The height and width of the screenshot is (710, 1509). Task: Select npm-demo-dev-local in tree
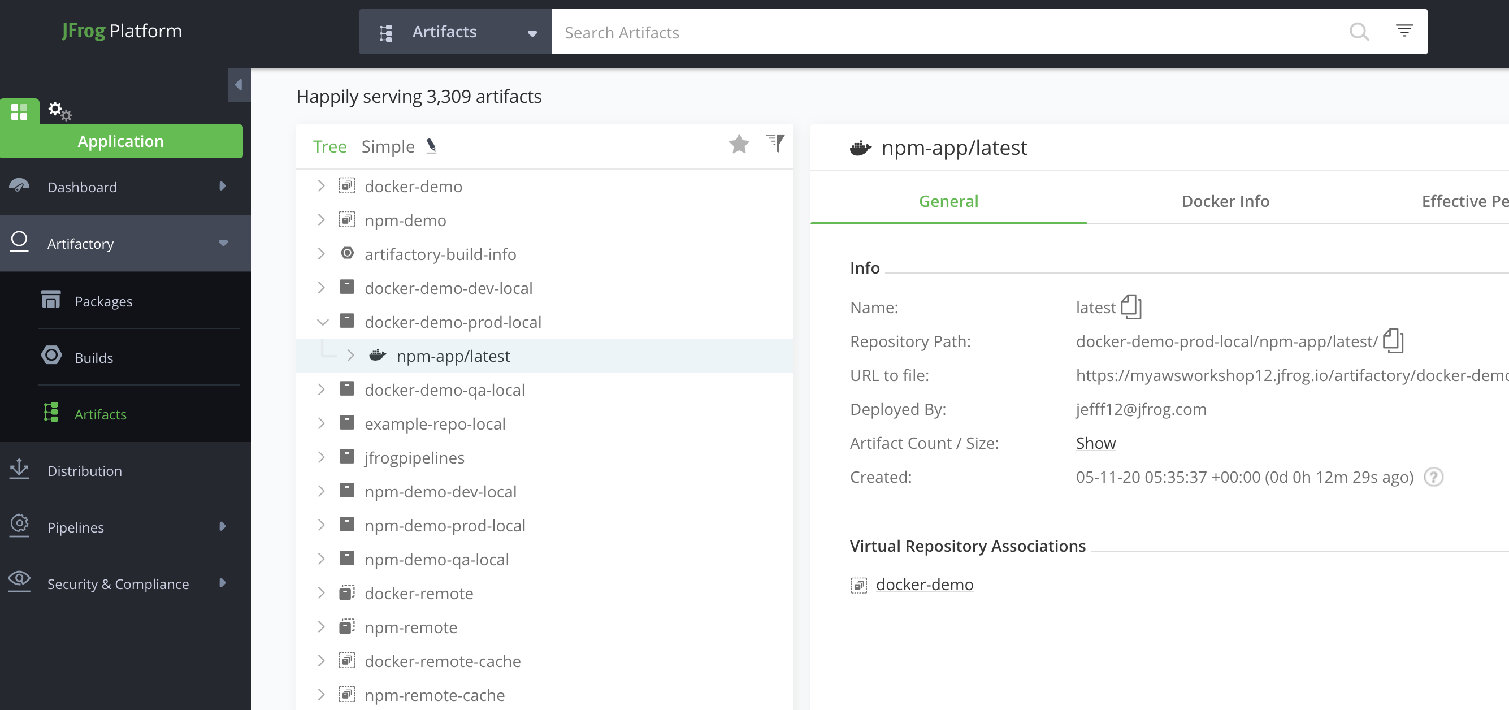pyautogui.click(x=440, y=491)
